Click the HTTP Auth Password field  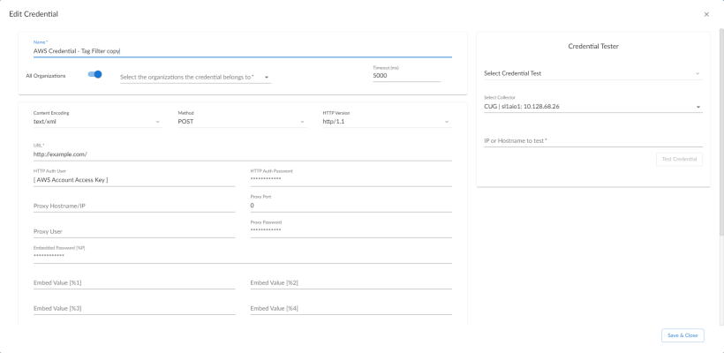351,180
